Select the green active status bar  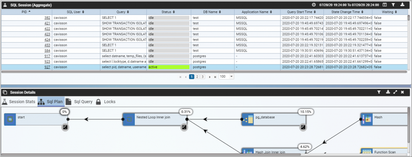169,67
